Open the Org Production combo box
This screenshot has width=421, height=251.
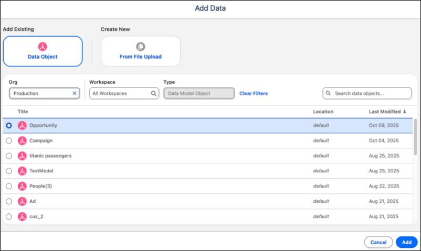click(x=44, y=93)
